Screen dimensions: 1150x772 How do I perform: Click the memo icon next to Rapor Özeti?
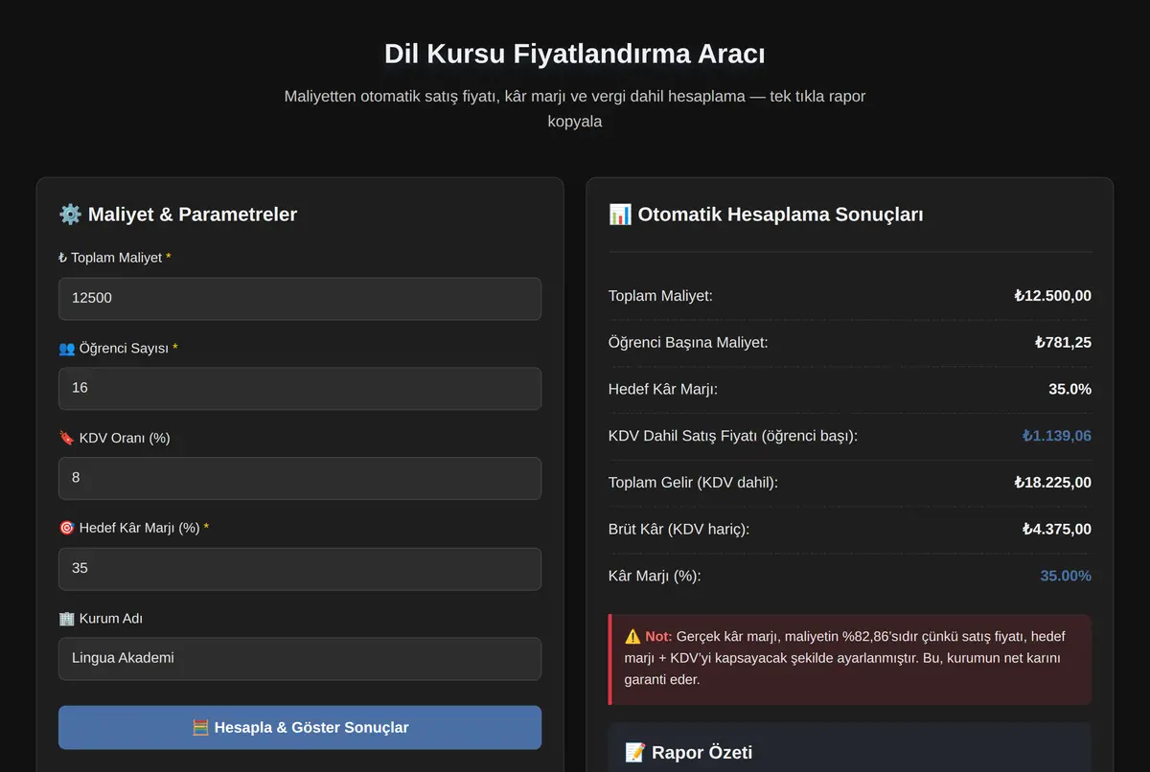[635, 752]
